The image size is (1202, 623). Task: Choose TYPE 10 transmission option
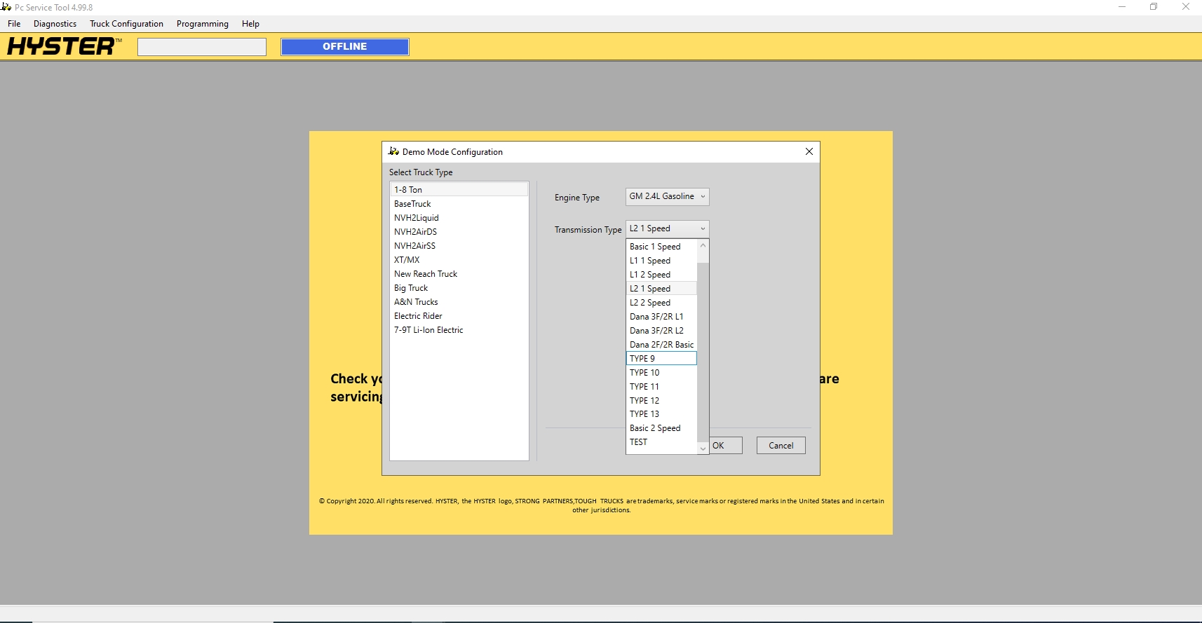click(x=661, y=373)
